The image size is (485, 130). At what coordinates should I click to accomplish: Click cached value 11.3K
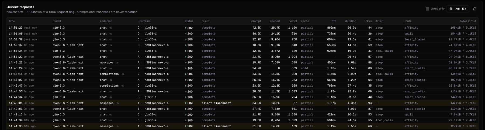[275, 91]
